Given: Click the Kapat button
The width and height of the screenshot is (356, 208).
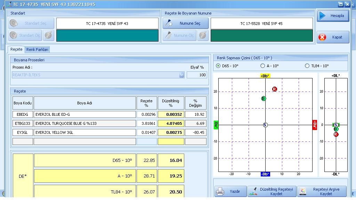Looking at the screenshot, I should [x=333, y=37].
